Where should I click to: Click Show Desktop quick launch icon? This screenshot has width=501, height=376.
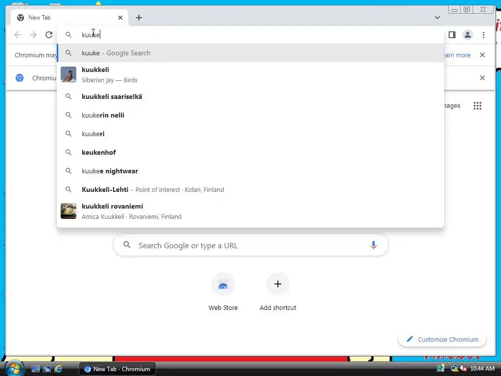[35, 369]
